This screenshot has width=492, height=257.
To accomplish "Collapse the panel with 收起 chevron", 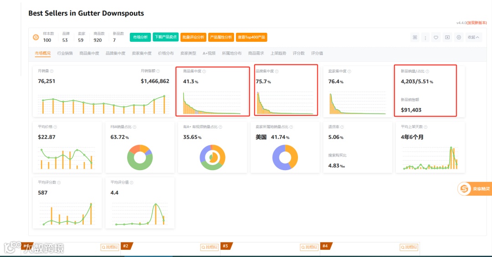I will 473,37.
